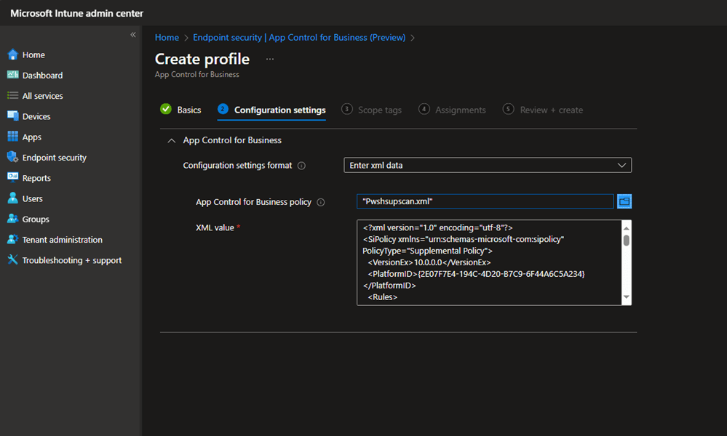
Task: Click Troubleshooting + support wrench icon
Action: pyautogui.click(x=12, y=259)
